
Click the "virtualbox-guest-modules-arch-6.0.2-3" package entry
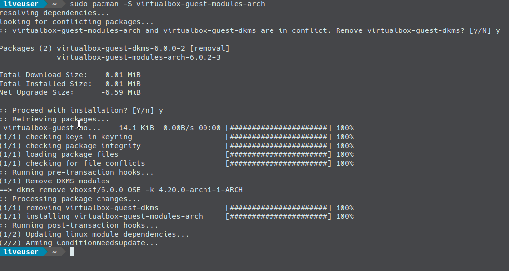(x=138, y=57)
